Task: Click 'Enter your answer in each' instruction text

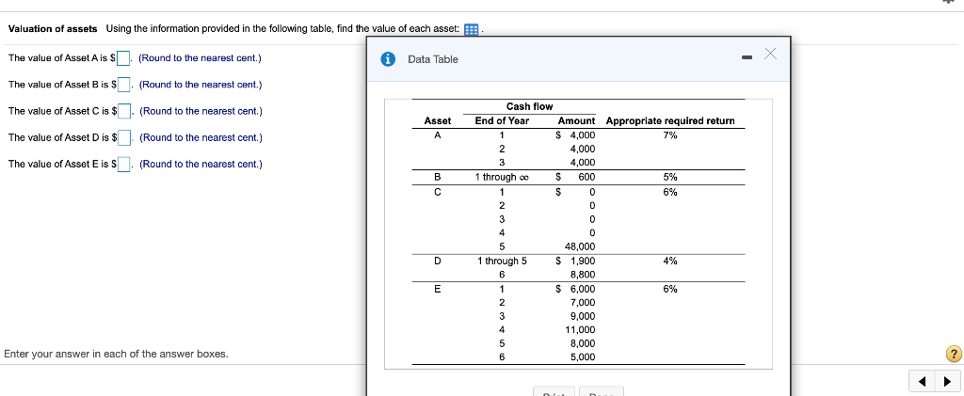Action: tap(116, 355)
